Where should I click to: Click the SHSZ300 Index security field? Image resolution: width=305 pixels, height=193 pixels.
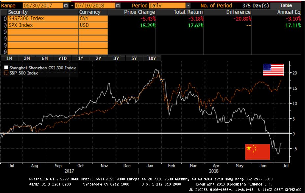pyautogui.click(x=43, y=19)
